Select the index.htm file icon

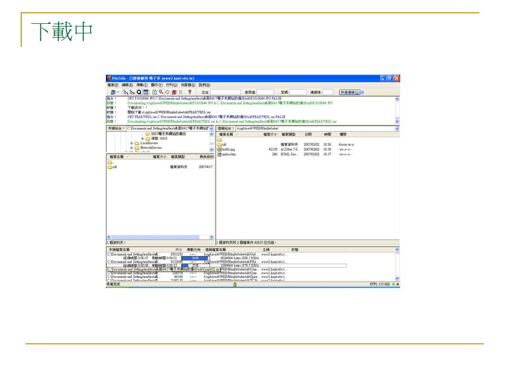(219, 154)
